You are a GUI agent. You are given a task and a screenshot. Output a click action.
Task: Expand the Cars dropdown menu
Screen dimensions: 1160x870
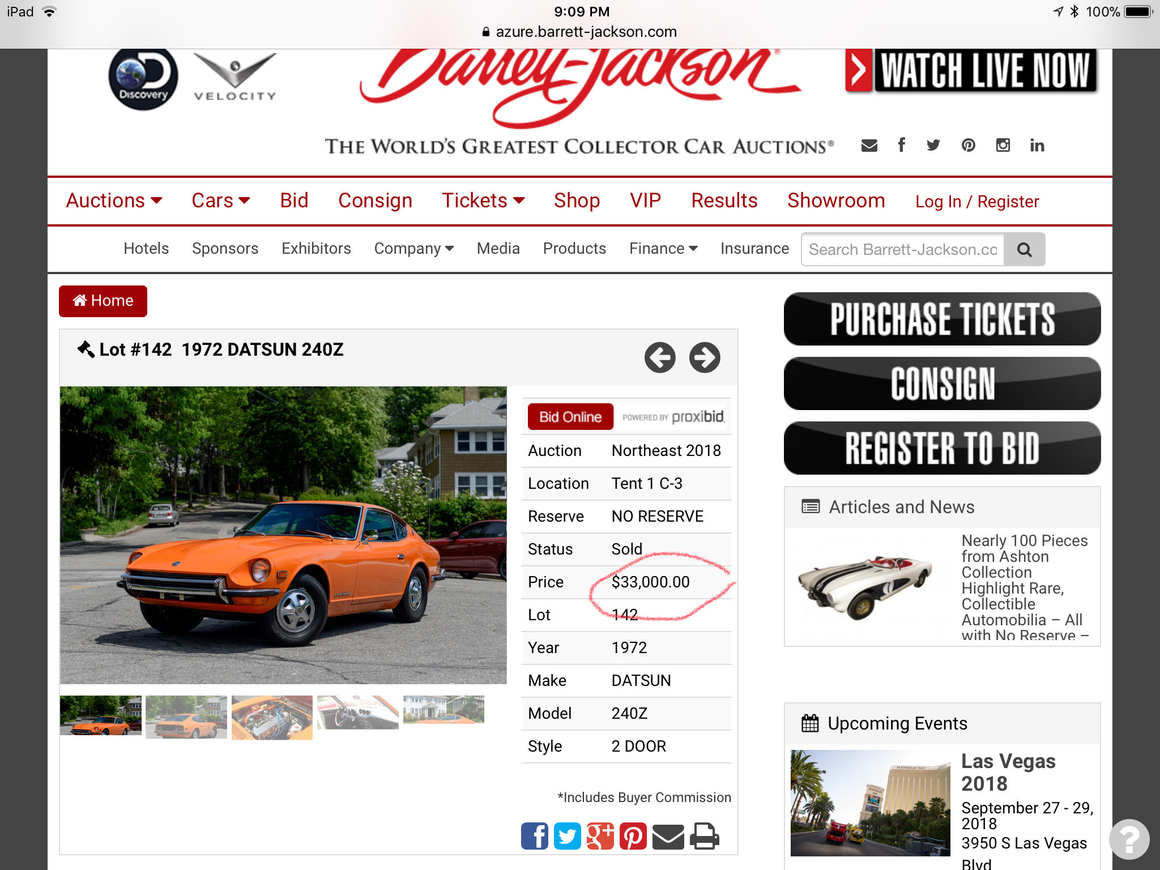pos(221,201)
